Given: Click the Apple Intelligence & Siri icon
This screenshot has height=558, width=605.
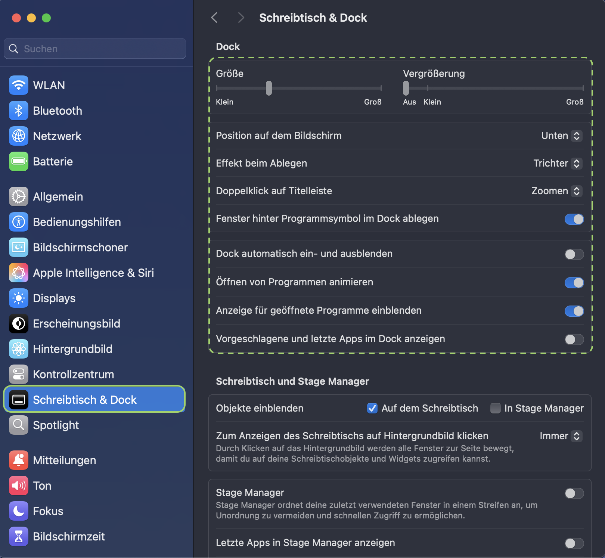Looking at the screenshot, I should point(19,273).
